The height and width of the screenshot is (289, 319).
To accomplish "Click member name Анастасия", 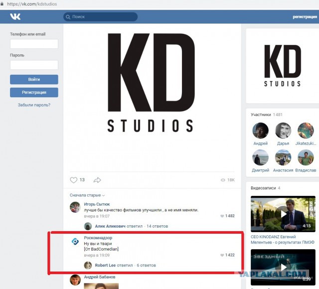I will click(283, 170).
